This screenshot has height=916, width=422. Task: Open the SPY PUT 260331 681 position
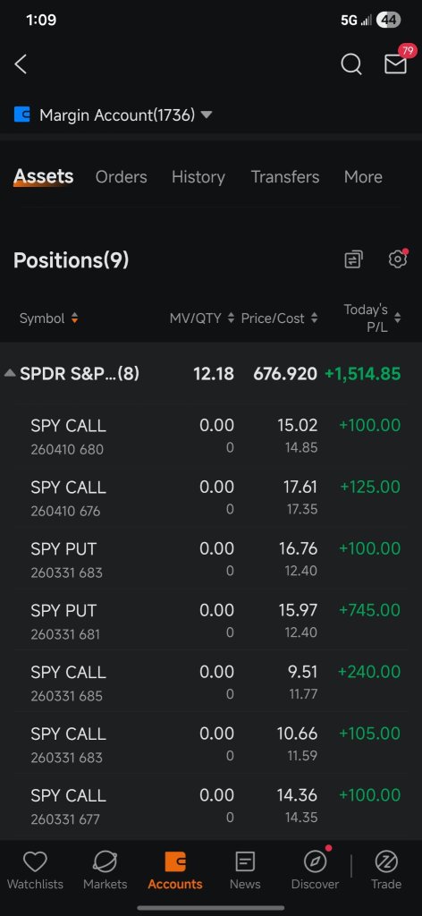click(x=211, y=621)
